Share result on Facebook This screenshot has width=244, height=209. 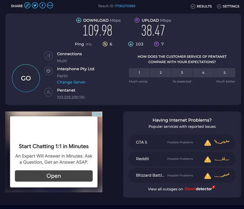(42, 6)
